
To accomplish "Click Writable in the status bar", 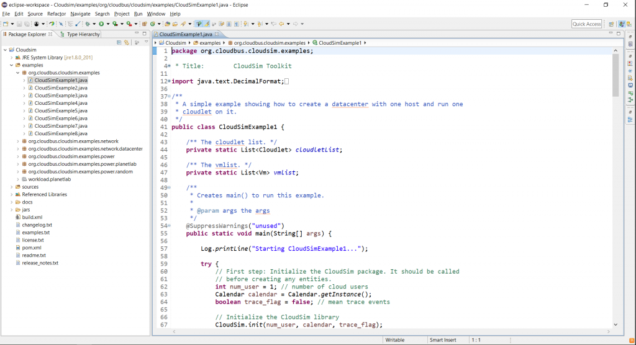I will click(394, 340).
